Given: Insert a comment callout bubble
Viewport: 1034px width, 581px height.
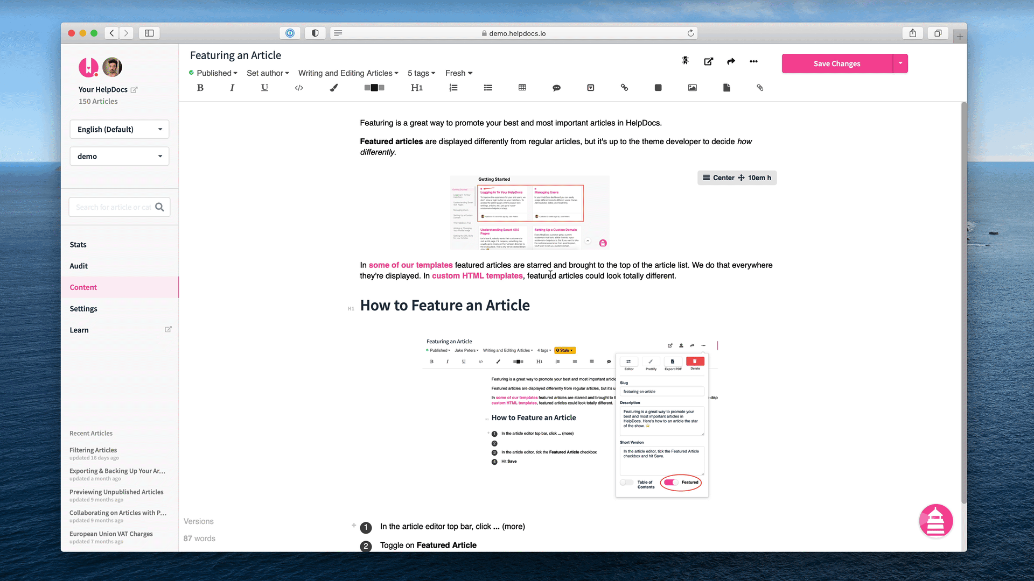Looking at the screenshot, I should pos(556,88).
